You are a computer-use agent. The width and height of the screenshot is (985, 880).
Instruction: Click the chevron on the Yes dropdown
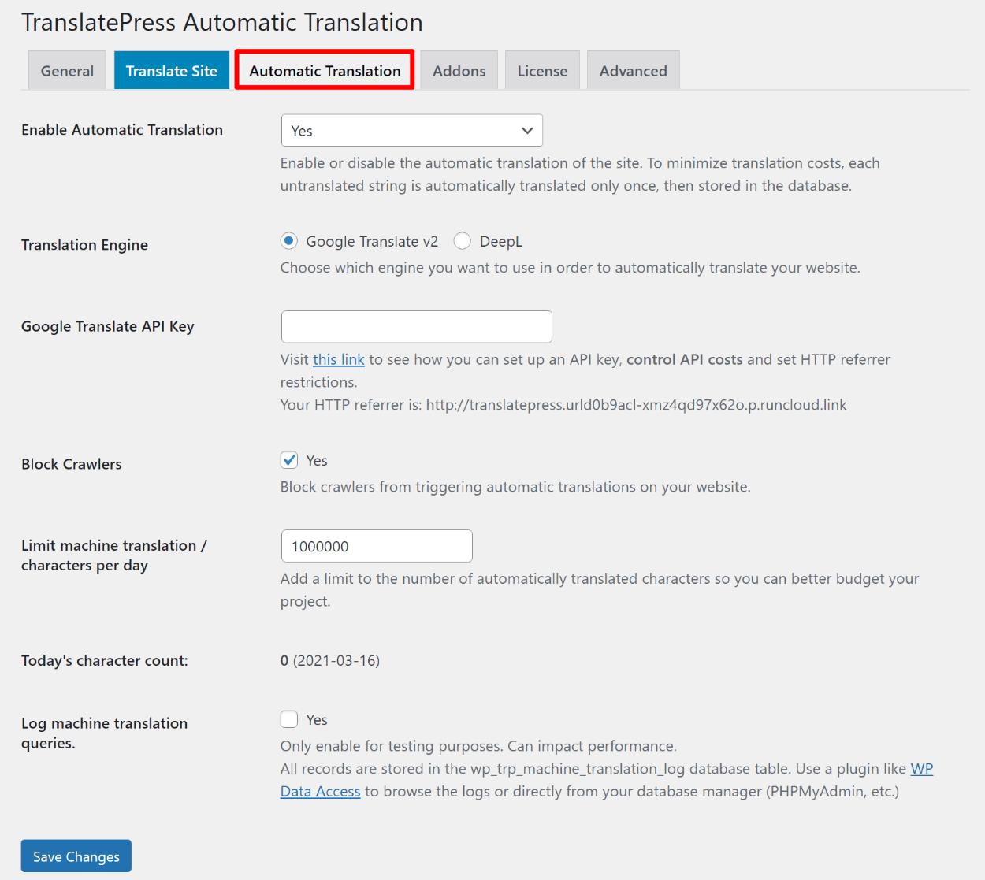[526, 130]
